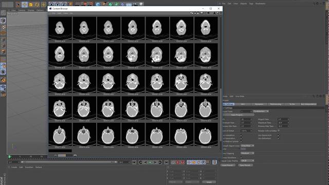Click the Load Preset button
The width and height of the screenshot is (329, 185).
click(x=227, y=165)
